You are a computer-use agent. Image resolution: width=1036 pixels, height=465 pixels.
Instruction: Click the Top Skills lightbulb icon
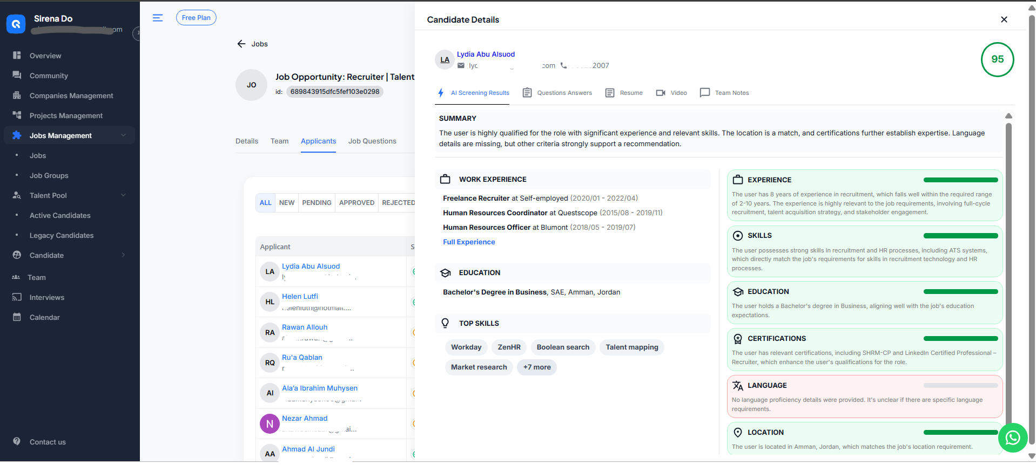(445, 323)
